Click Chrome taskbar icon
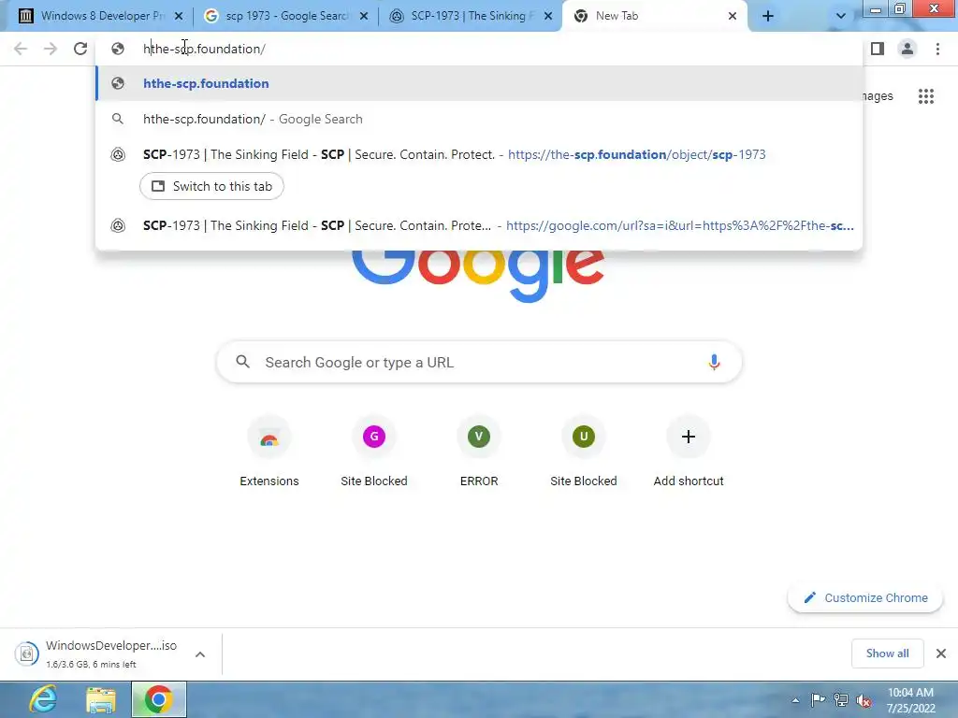This screenshot has height=718, width=958. [x=158, y=699]
